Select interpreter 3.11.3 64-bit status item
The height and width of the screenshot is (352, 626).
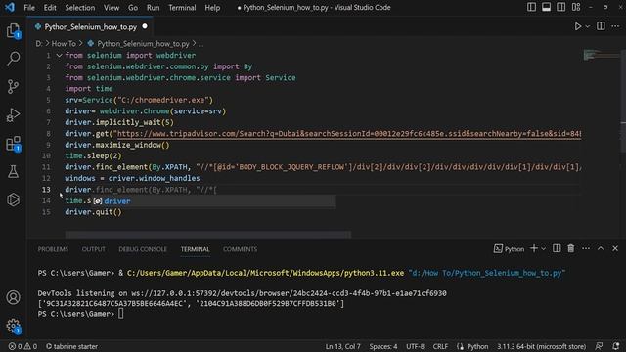point(541,346)
